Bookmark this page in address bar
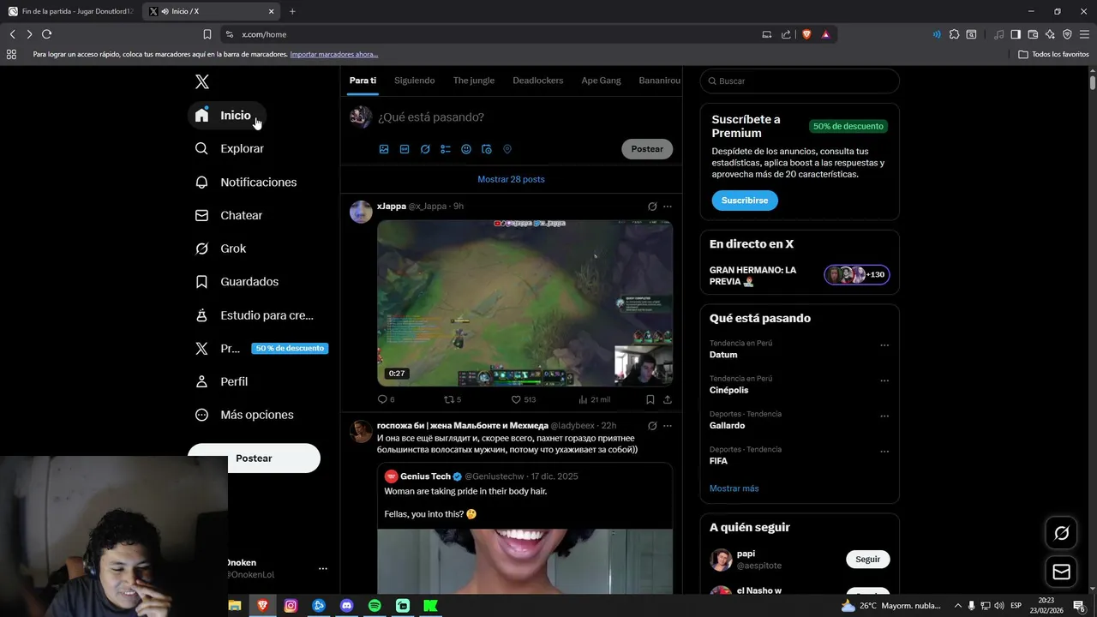The image size is (1097, 617). pyautogui.click(x=207, y=34)
